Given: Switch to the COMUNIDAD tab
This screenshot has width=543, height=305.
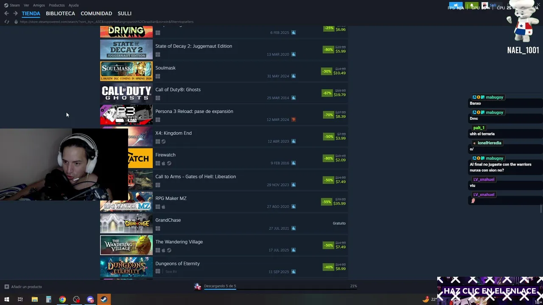Looking at the screenshot, I should 96,14.
